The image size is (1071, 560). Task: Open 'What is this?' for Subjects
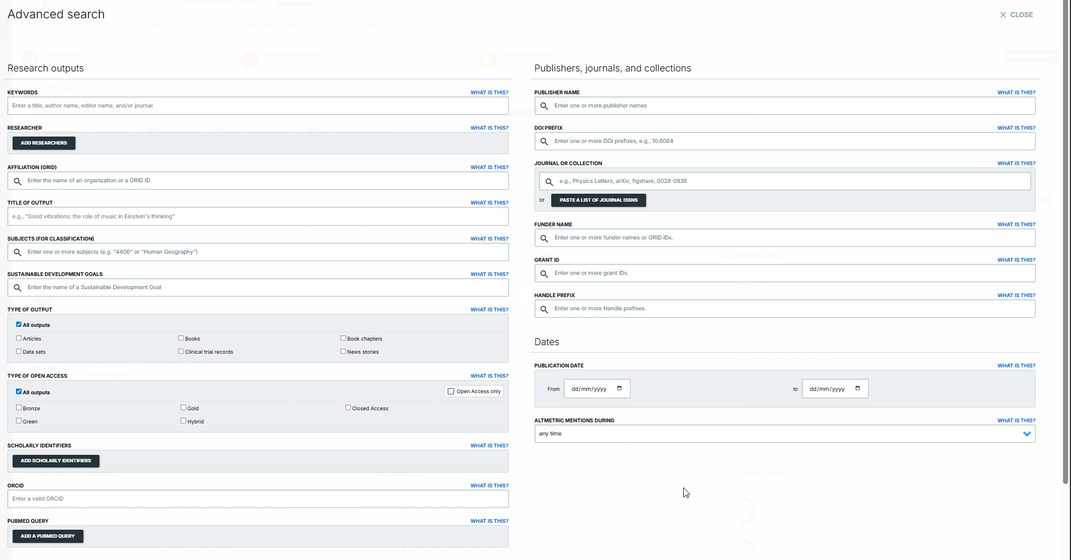490,239
